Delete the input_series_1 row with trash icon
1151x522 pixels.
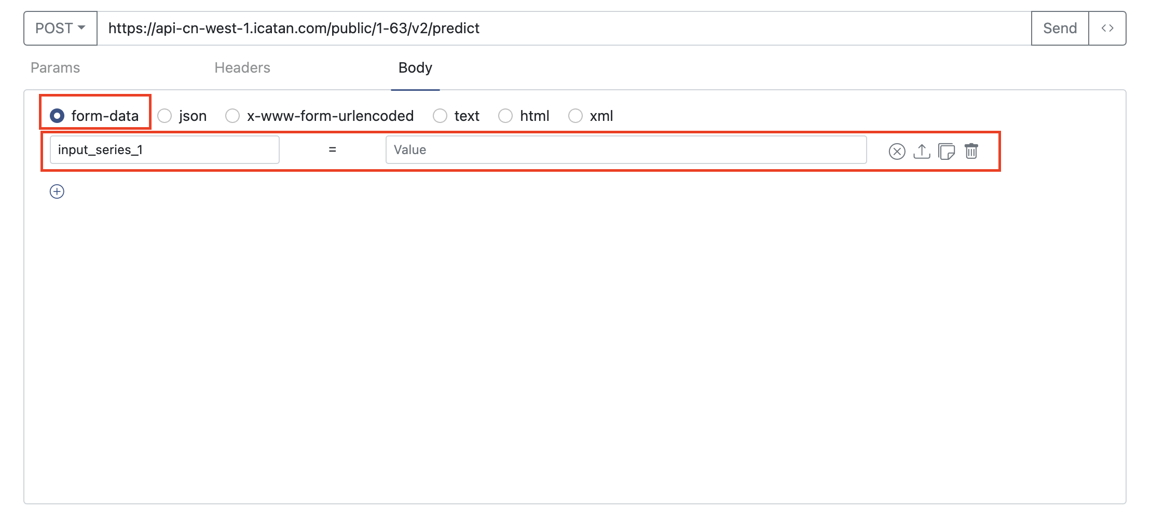point(971,151)
